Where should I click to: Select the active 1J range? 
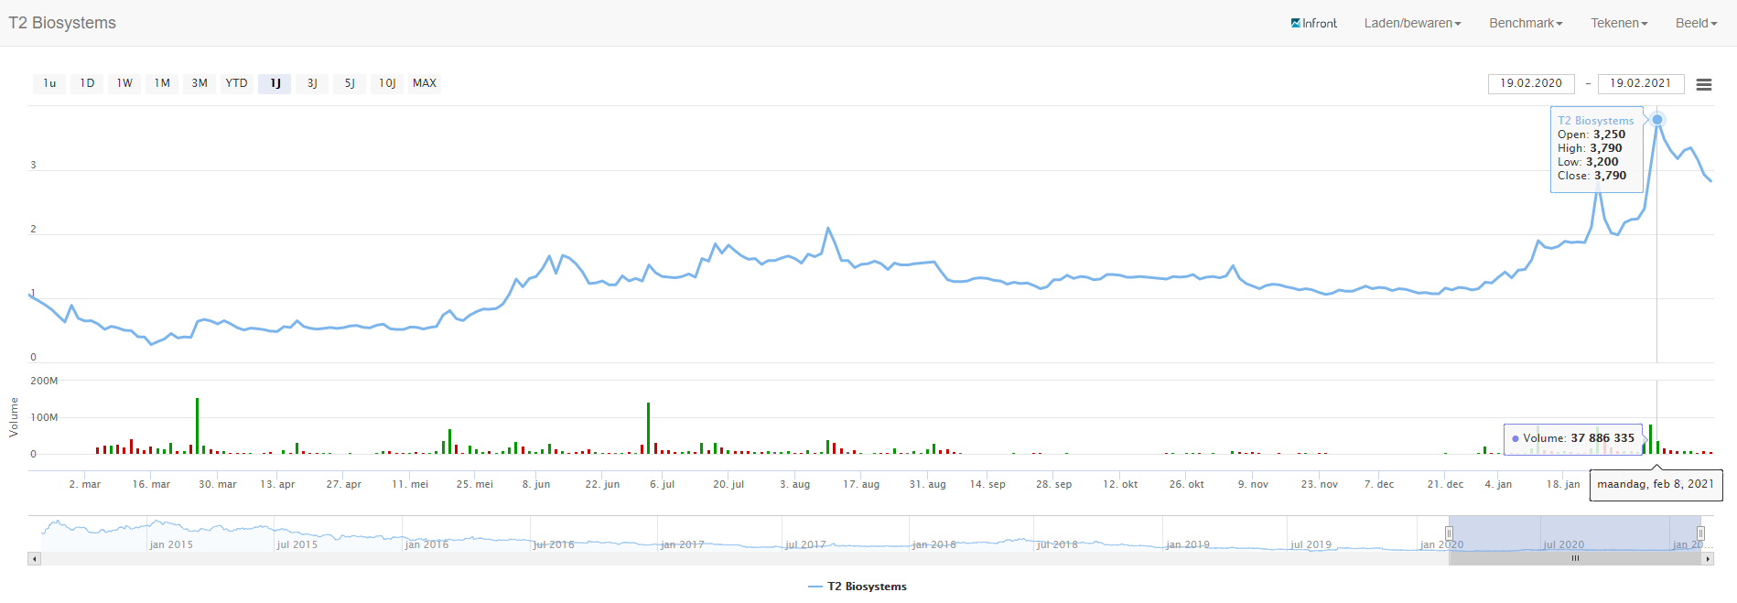[275, 83]
